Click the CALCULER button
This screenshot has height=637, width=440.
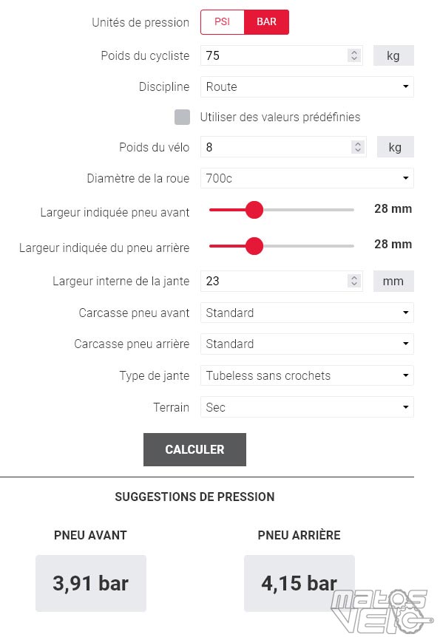[194, 449]
